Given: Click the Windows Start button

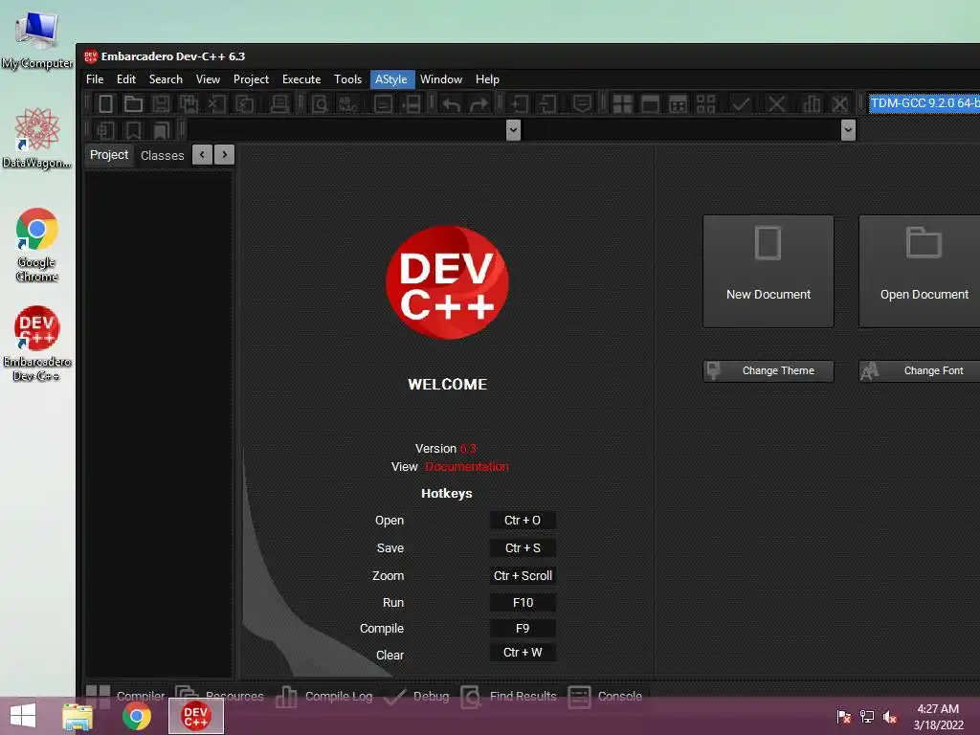Looking at the screenshot, I should click(23, 716).
